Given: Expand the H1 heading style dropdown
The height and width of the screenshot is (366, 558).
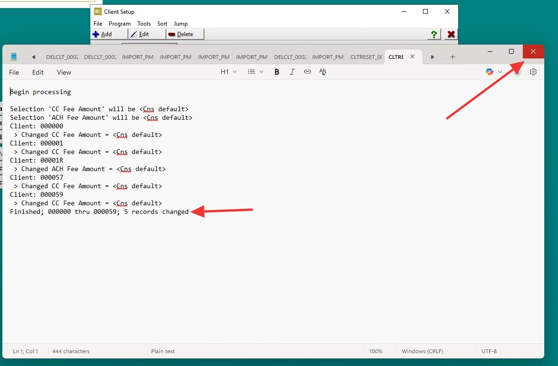Looking at the screenshot, I should (229, 72).
